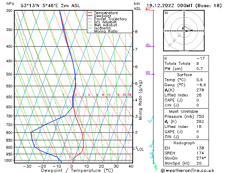Click the Hodograph section heading

tap(184, 143)
